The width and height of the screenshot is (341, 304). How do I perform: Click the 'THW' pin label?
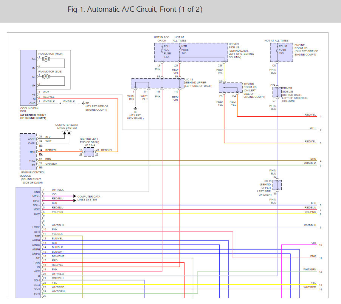(x=32, y=161)
